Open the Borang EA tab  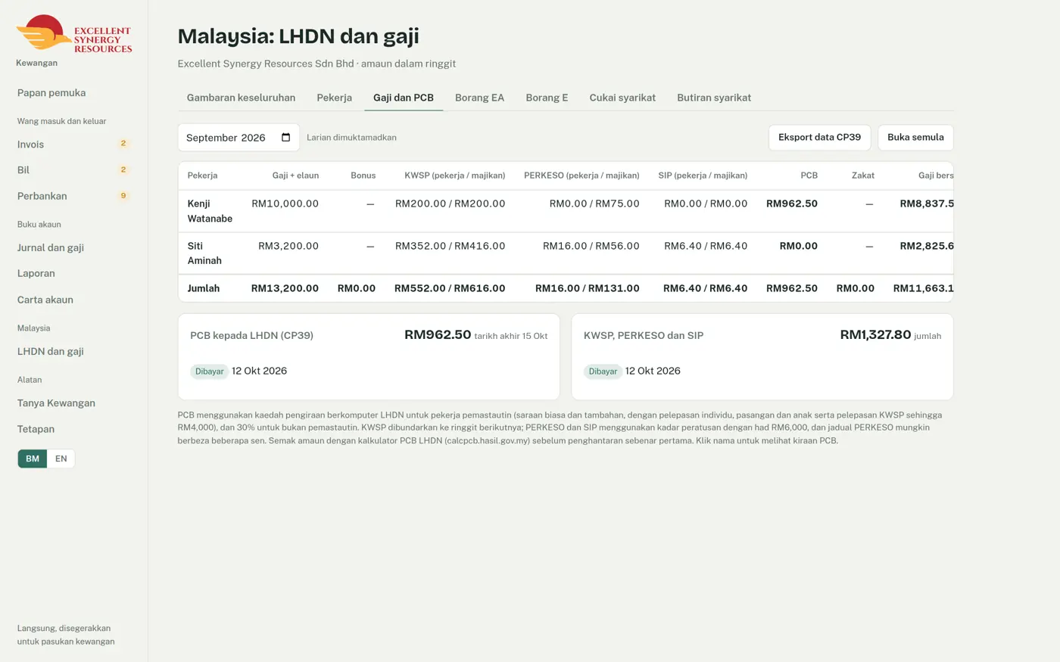point(479,98)
